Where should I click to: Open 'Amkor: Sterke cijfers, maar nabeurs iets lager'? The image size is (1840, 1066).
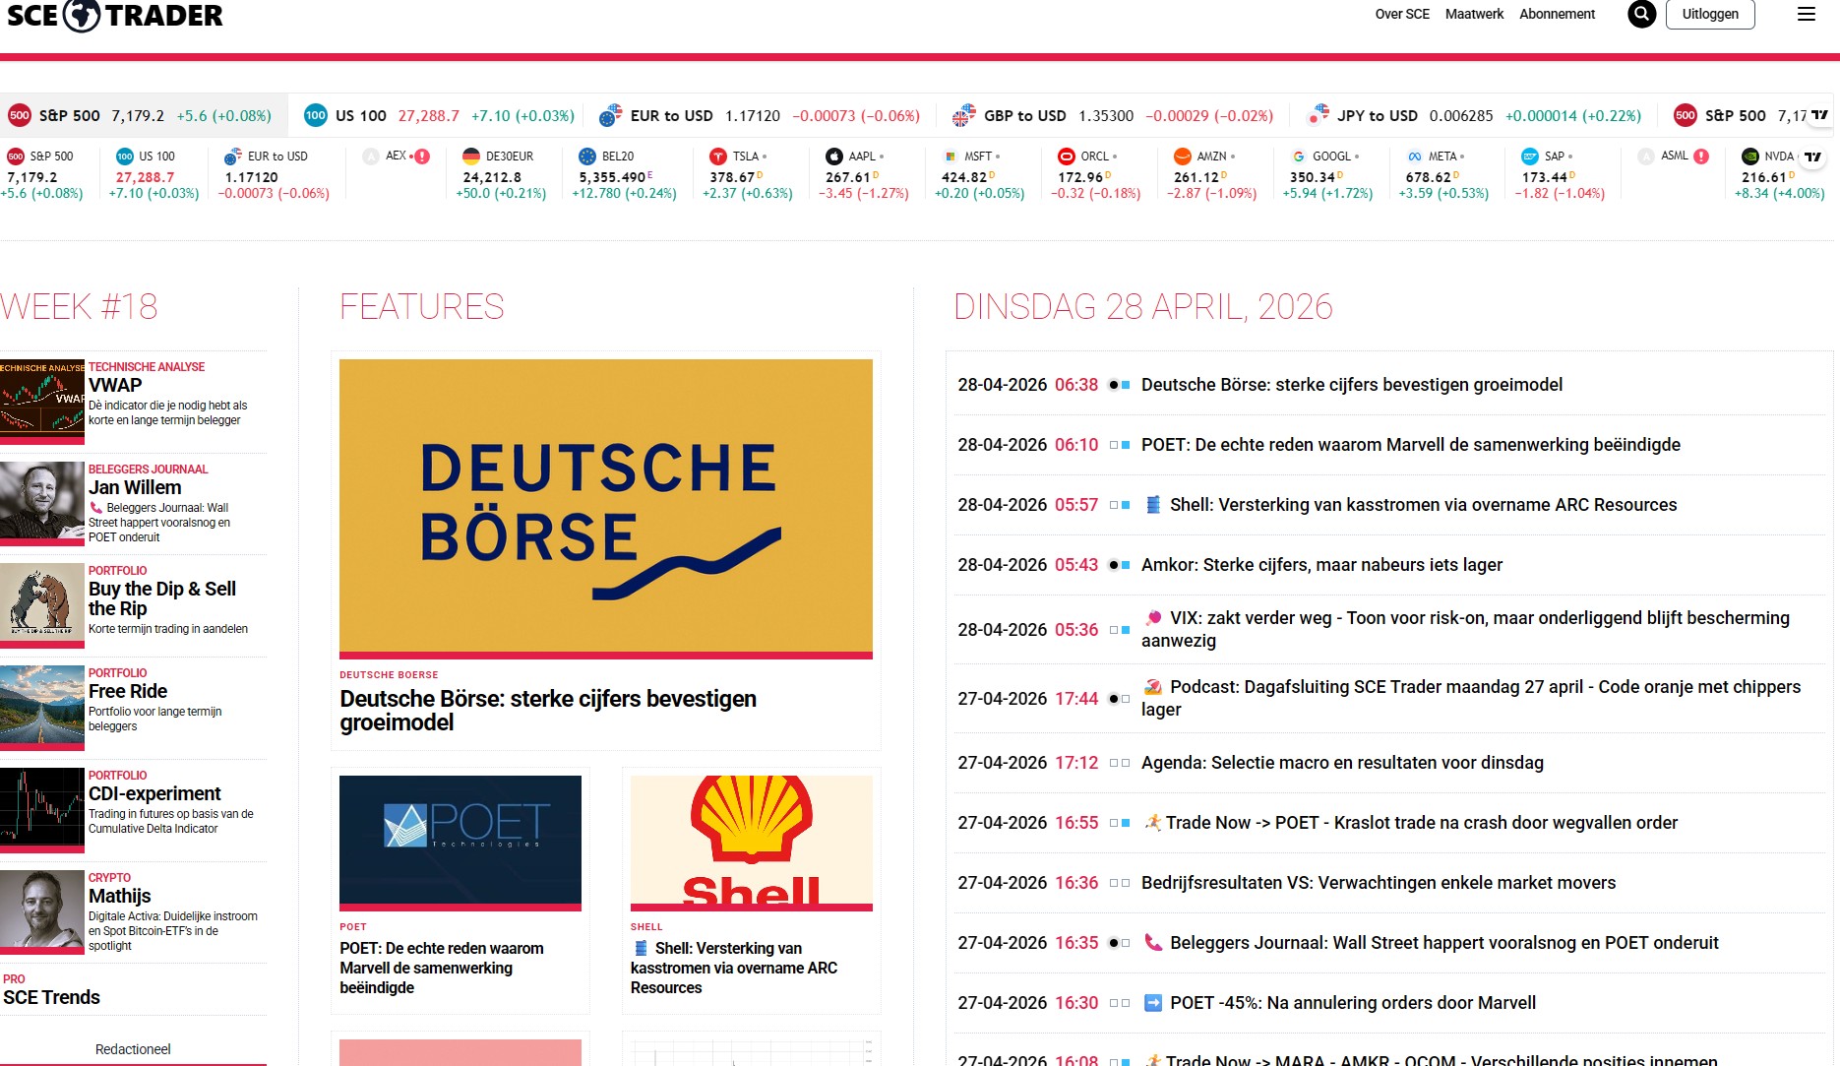[x=1321, y=565]
